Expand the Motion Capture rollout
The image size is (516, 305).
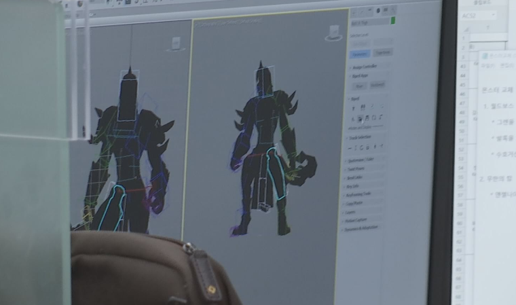pyautogui.click(x=356, y=219)
